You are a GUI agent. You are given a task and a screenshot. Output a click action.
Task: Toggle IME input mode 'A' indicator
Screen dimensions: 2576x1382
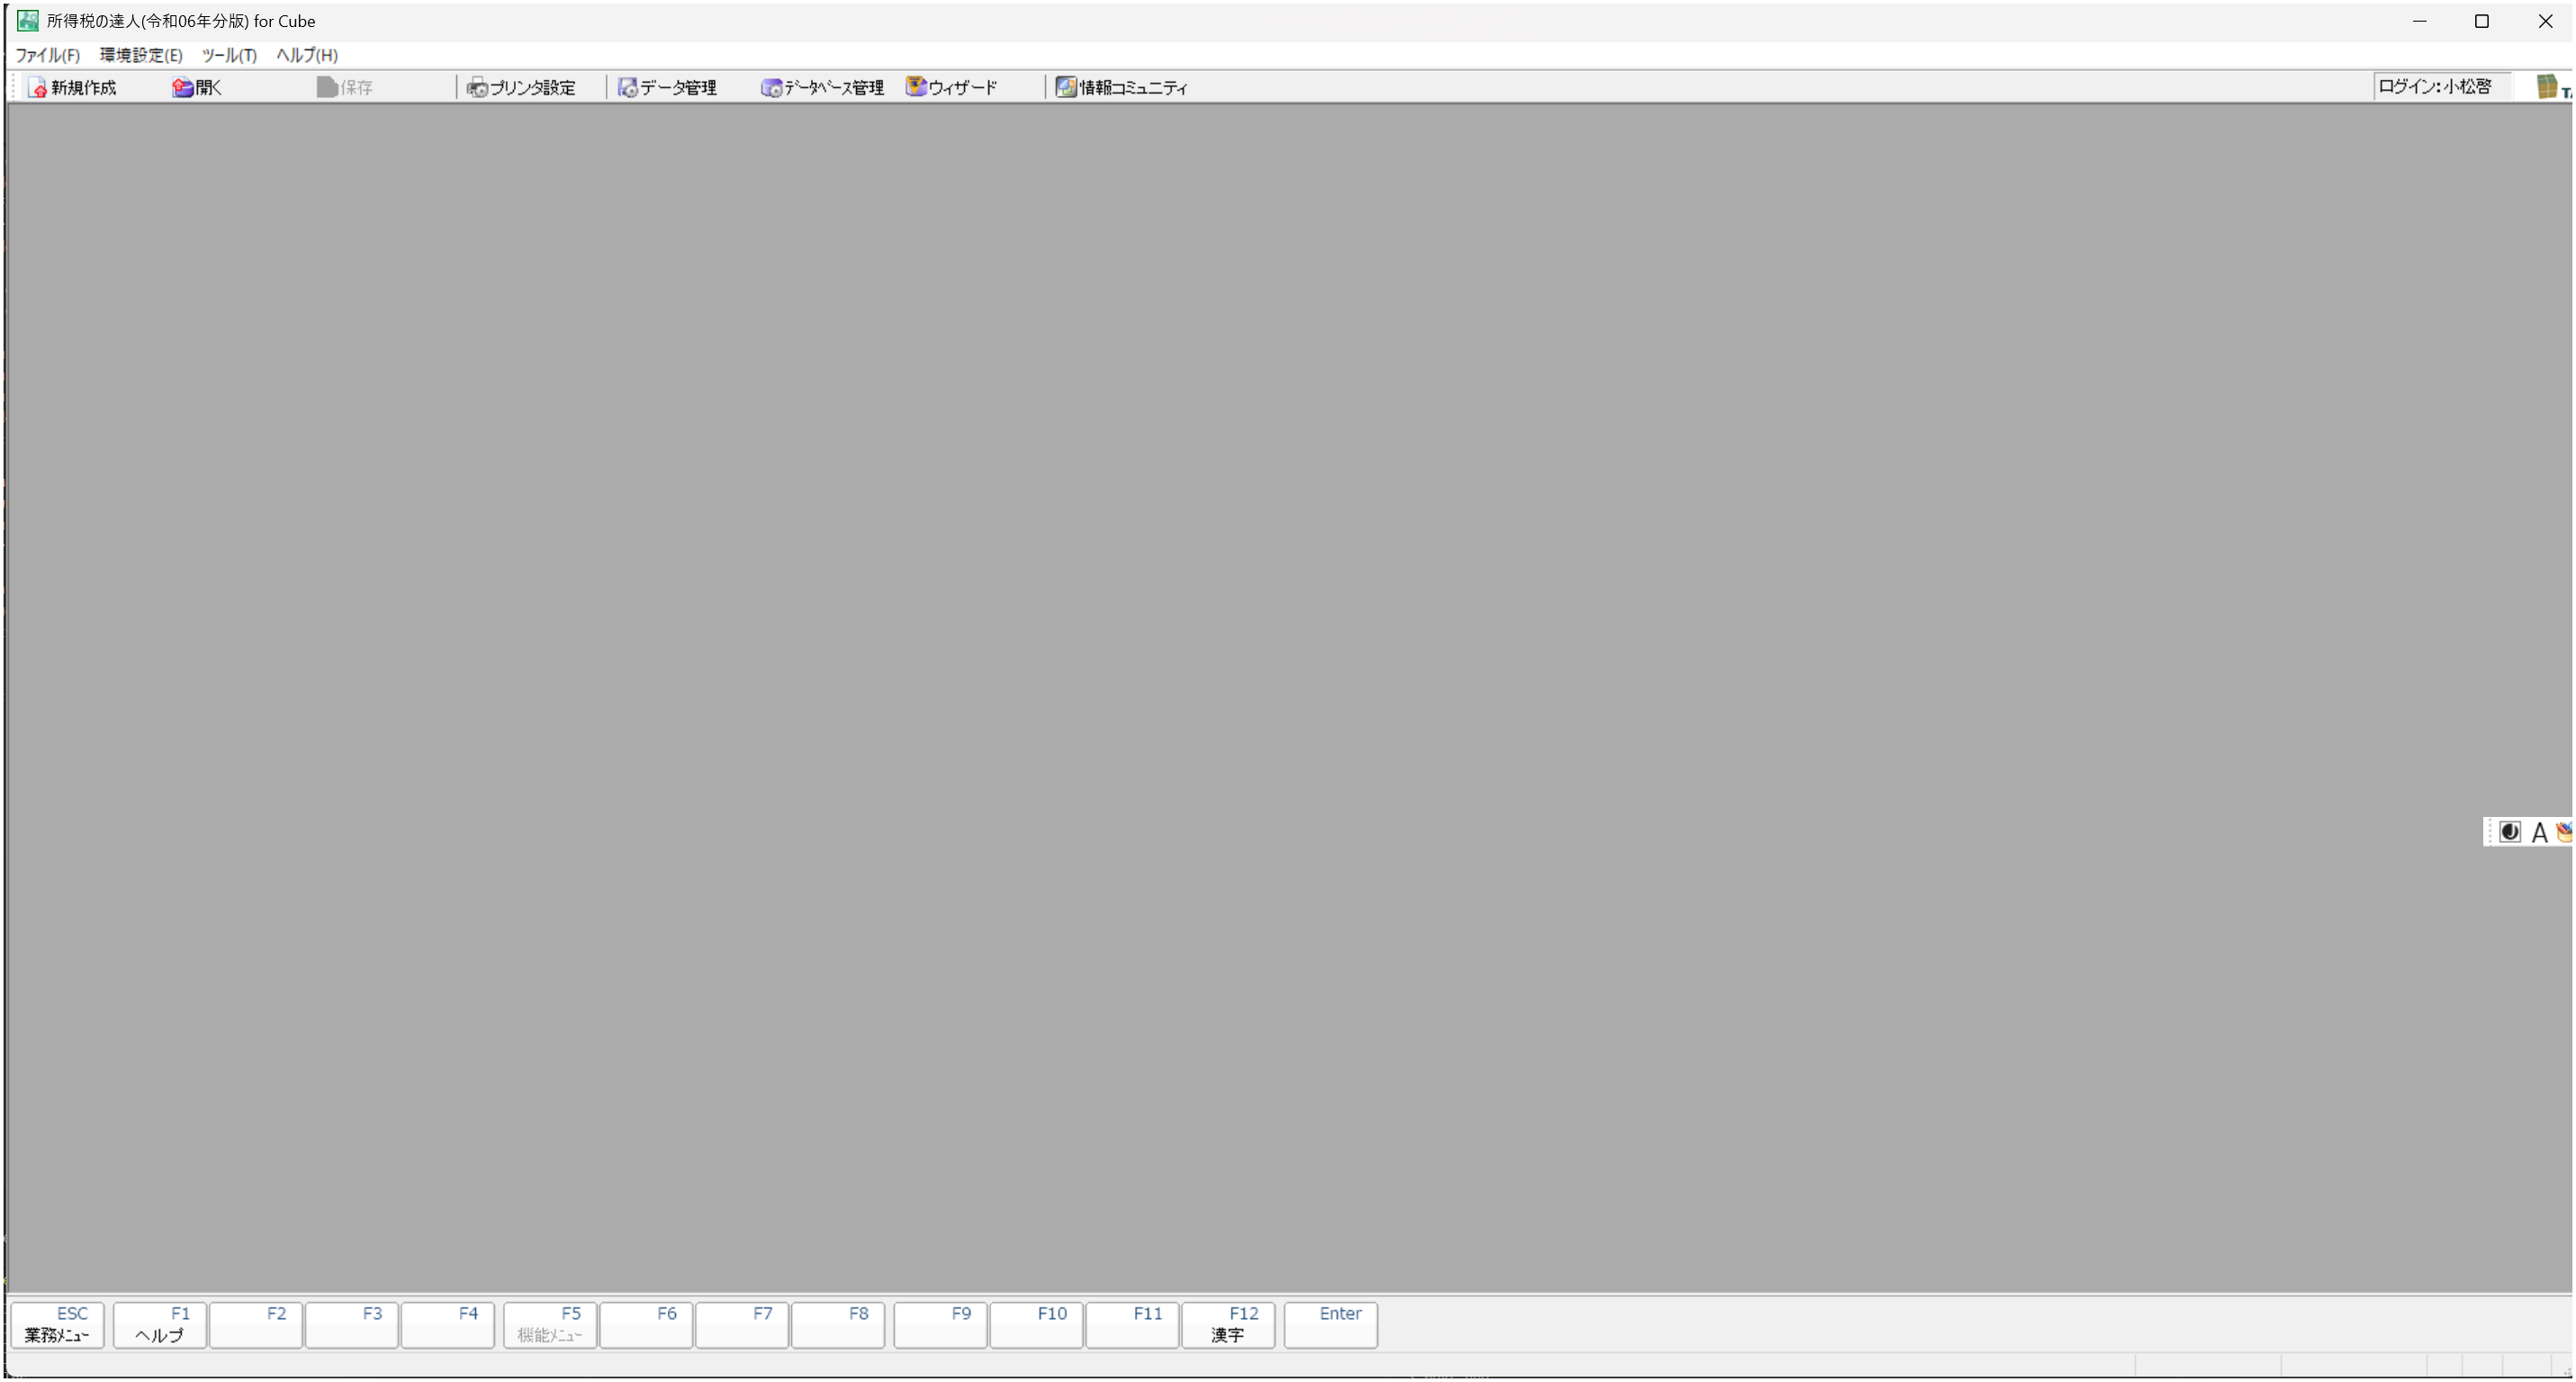pyautogui.click(x=2539, y=832)
